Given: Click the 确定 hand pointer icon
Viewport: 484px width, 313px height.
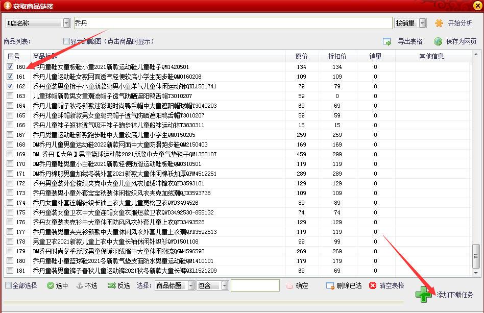Looking at the screenshot, I should pyautogui.click(x=289, y=285).
